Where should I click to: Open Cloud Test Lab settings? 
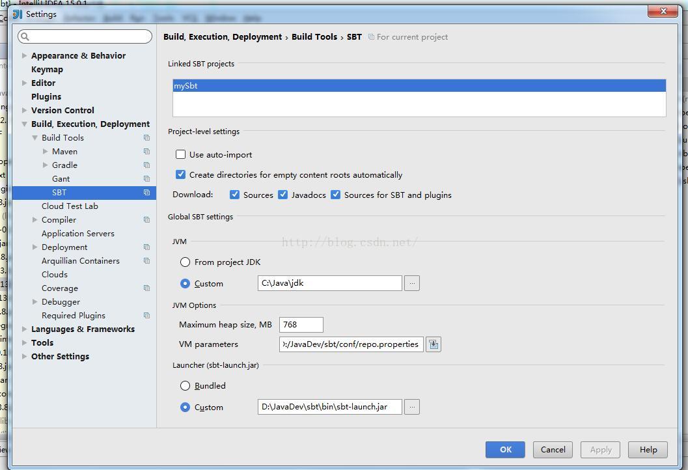point(70,206)
